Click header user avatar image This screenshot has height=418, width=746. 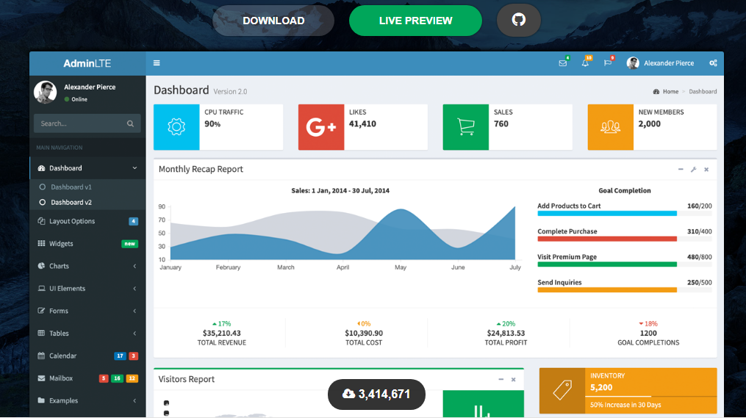(x=633, y=62)
